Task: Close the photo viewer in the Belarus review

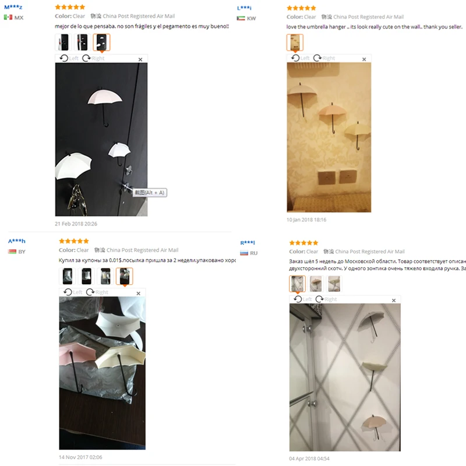Action: [x=138, y=293]
